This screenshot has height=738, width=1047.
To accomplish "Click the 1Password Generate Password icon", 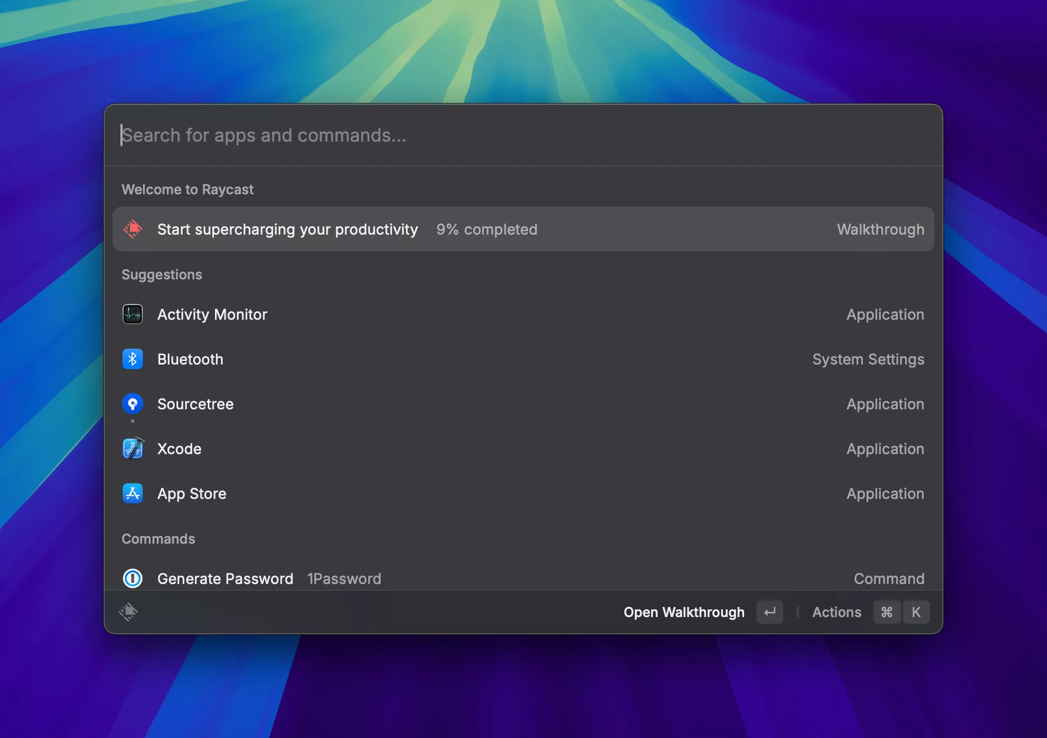I will tap(133, 578).
